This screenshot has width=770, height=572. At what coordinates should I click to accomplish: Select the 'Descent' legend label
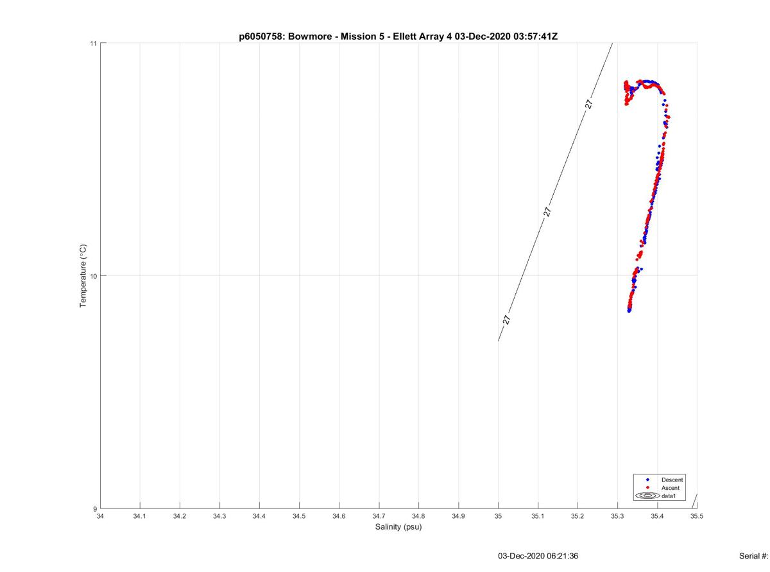672,480
